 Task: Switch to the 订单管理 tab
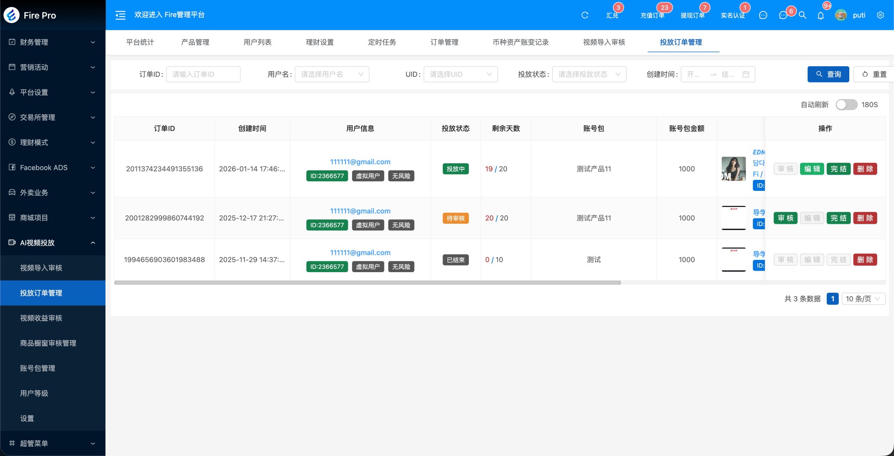[x=444, y=42]
